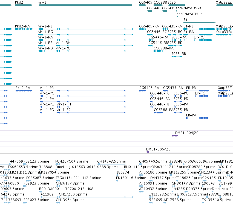Click the CG5446-PB protein label
Image resolution: width=233 pixels, height=204 pixels.
160,104
